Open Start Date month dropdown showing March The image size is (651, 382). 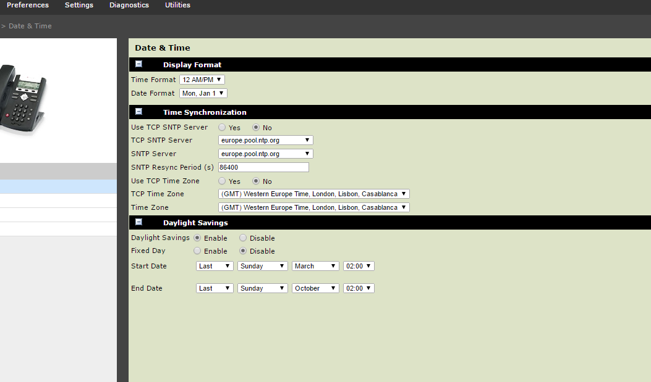pos(315,266)
